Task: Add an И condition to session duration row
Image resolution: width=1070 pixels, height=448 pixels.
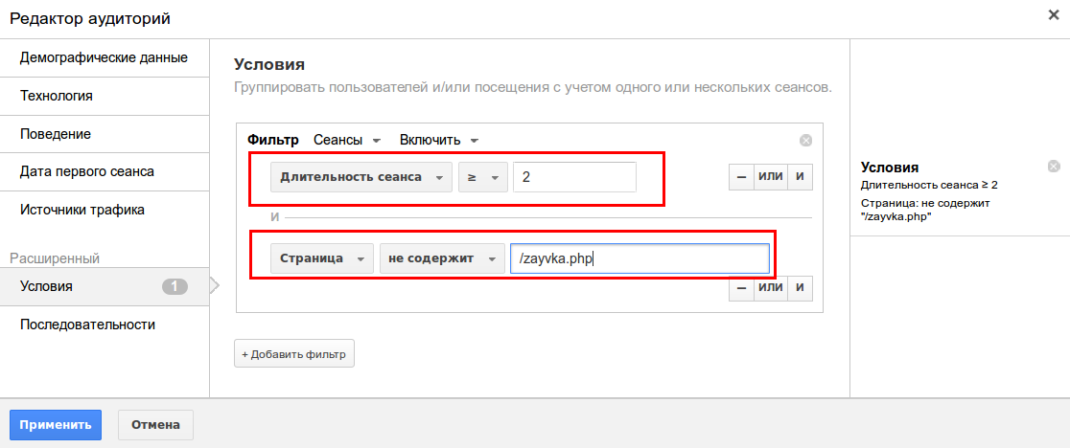Action: 800,177
